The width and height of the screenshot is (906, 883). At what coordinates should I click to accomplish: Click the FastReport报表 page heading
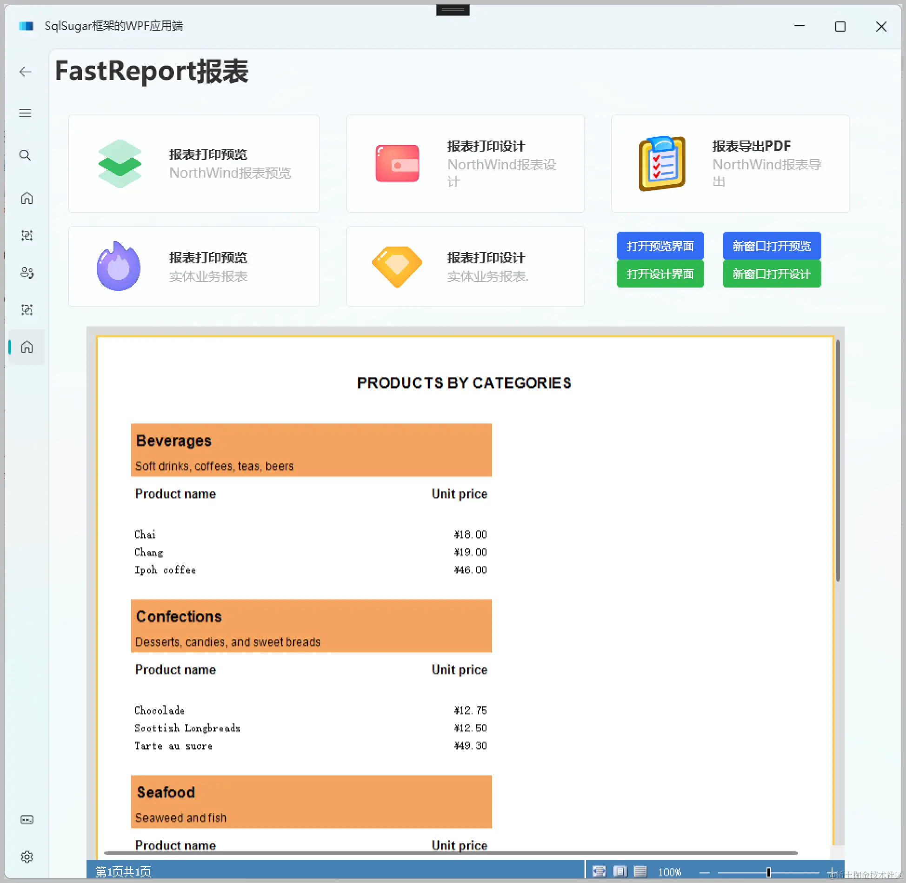coord(152,71)
